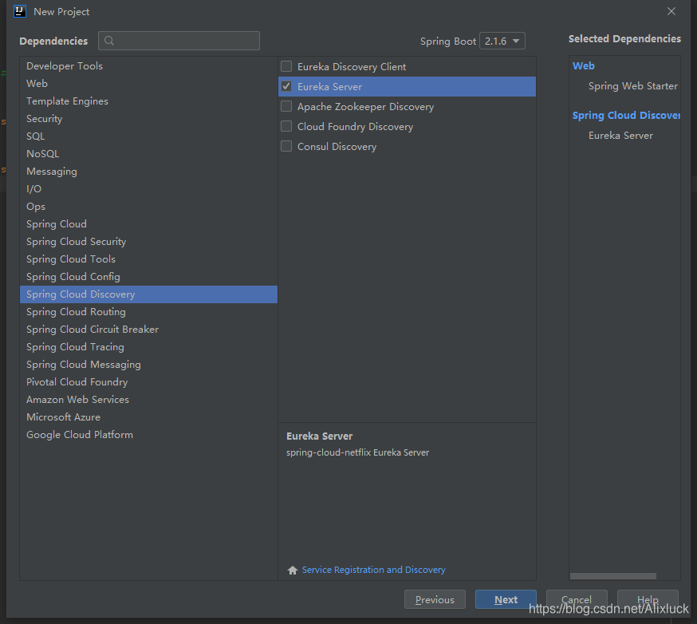Viewport: 697px width, 624px height.
Task: Tick the Cloud Foundry Discovery checkbox
Action: pos(286,126)
